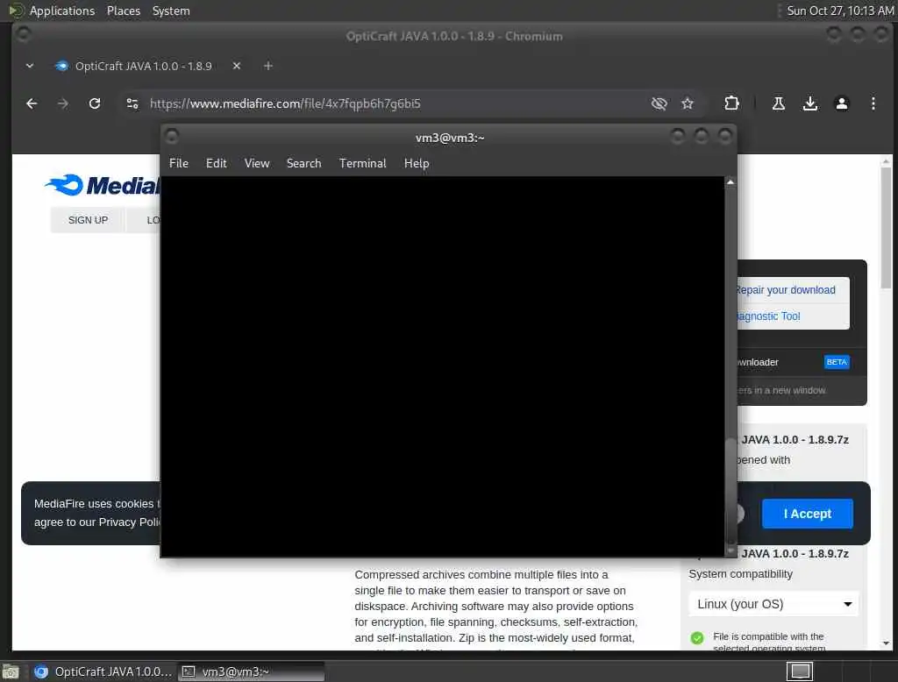
Task: Accept MediaFire cookies with I Accept
Action: [807, 514]
